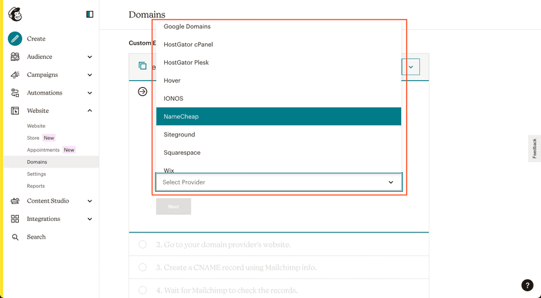Image resolution: width=541 pixels, height=298 pixels.
Task: Click the Next button
Action: pyautogui.click(x=173, y=207)
